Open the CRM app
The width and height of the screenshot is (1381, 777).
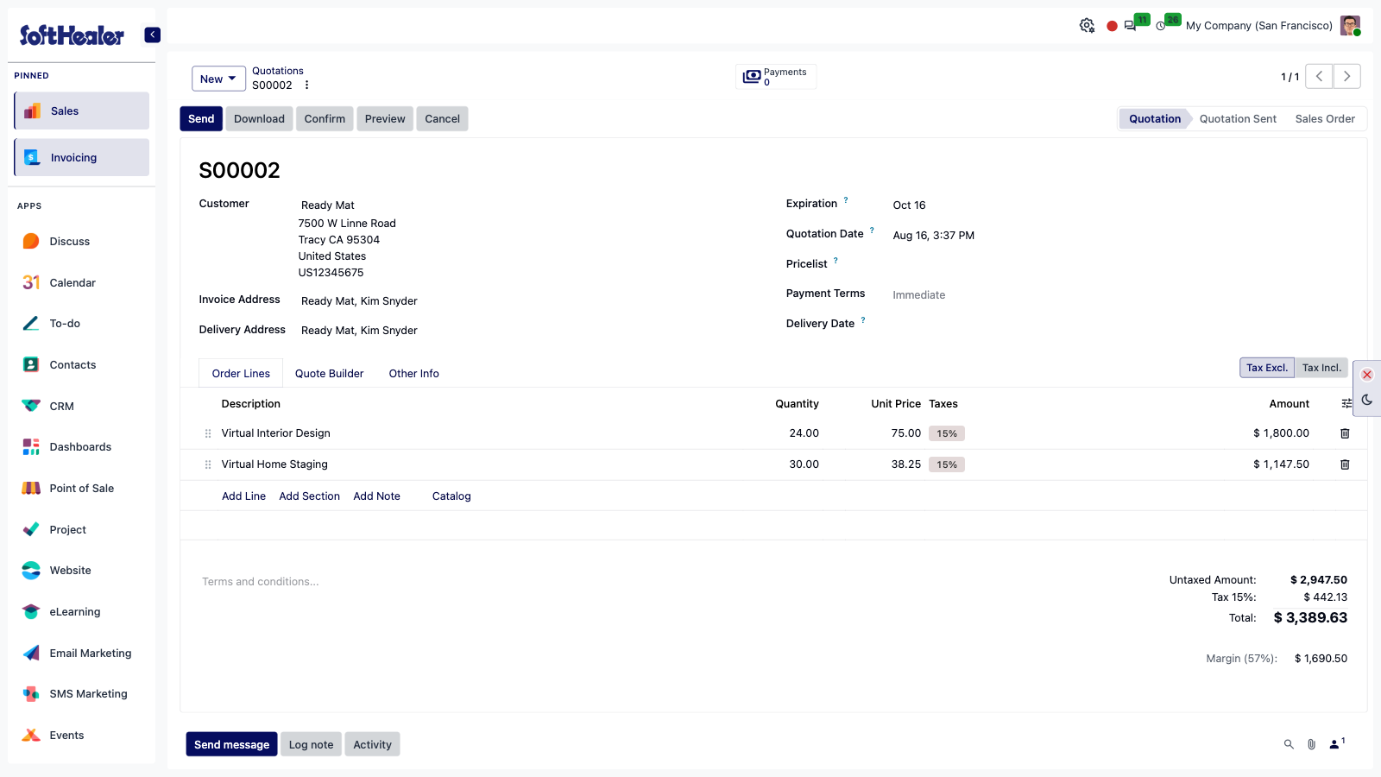[82, 406]
